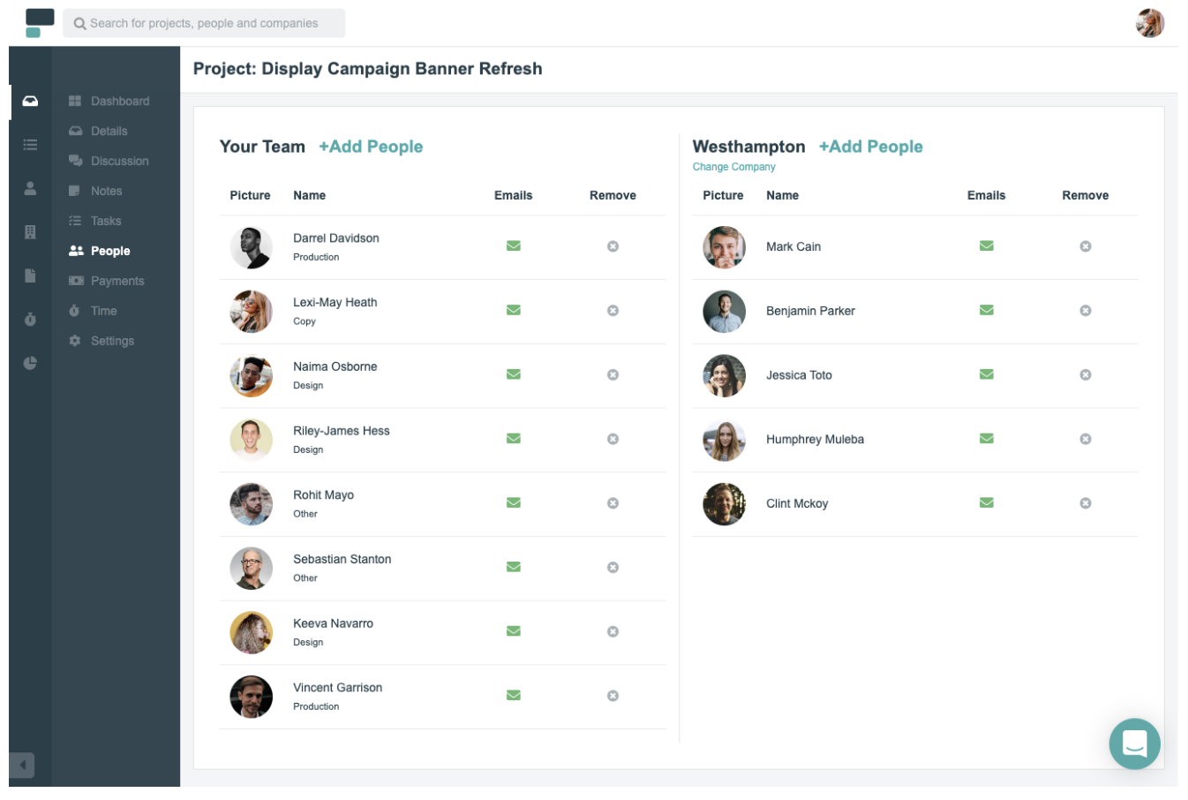Open the chat support bubble
The image size is (1188, 800).
pos(1134,743)
